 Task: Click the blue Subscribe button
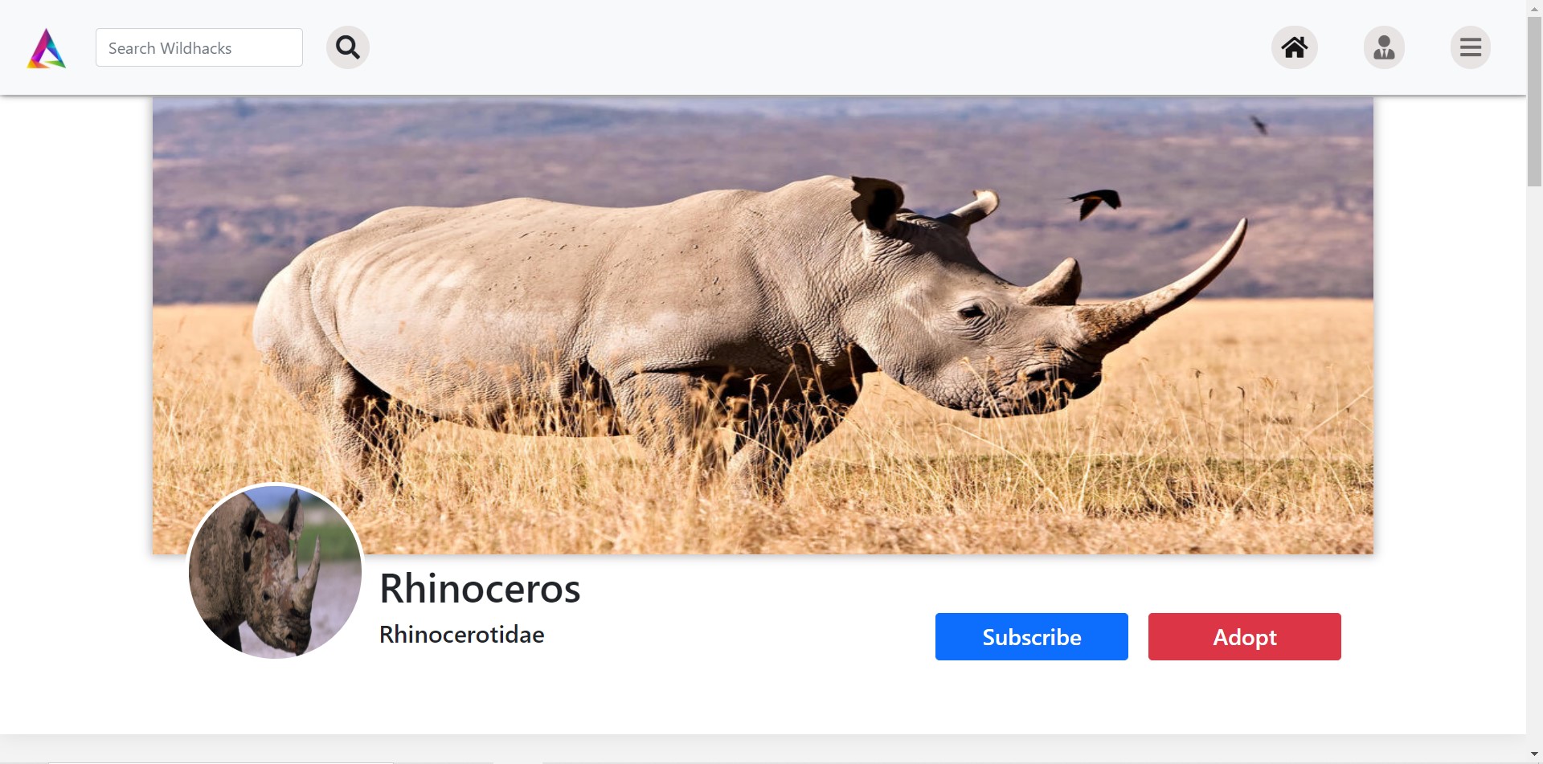pos(1032,636)
